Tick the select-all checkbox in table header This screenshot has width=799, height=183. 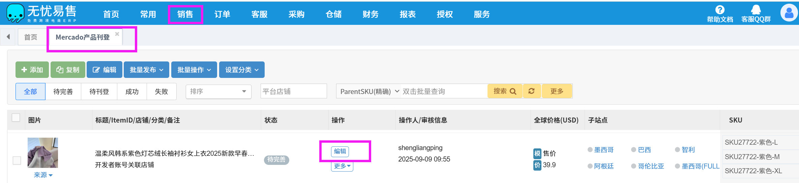tap(16, 118)
